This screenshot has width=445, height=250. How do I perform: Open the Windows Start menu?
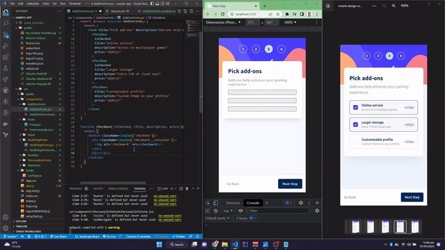159,244
